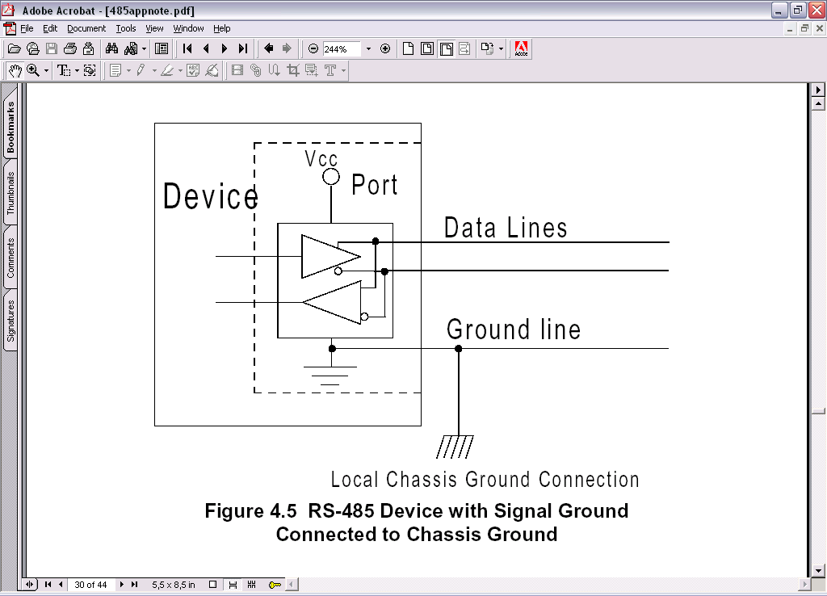Expand the rotate view dropdown arrow
Image resolution: width=827 pixels, height=596 pixels.
click(501, 48)
